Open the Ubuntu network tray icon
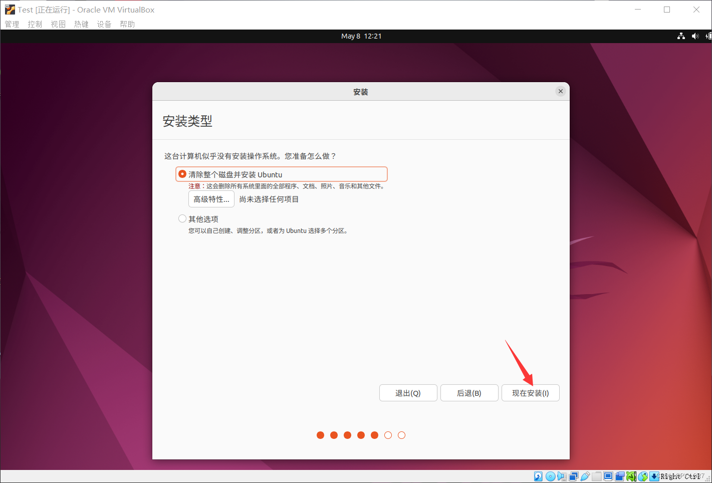Viewport: 712px width, 483px height. click(x=681, y=36)
